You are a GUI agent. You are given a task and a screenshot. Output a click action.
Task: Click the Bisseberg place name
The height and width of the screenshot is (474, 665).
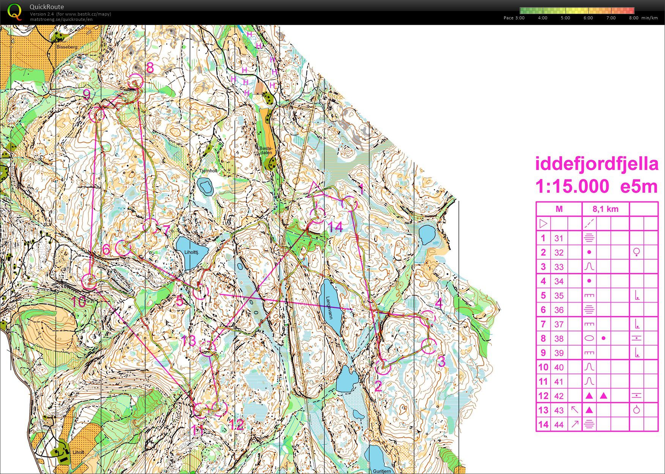point(67,47)
